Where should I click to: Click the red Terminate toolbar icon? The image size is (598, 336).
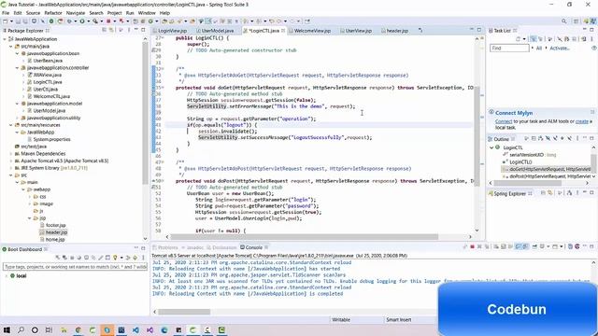point(108,21)
